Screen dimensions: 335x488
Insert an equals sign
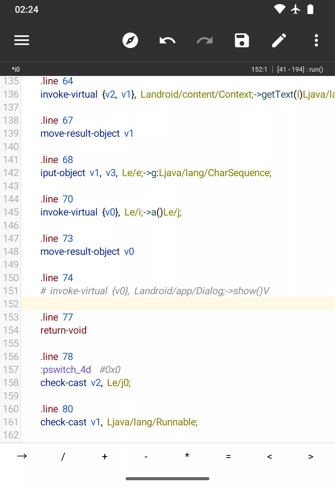[x=228, y=456]
